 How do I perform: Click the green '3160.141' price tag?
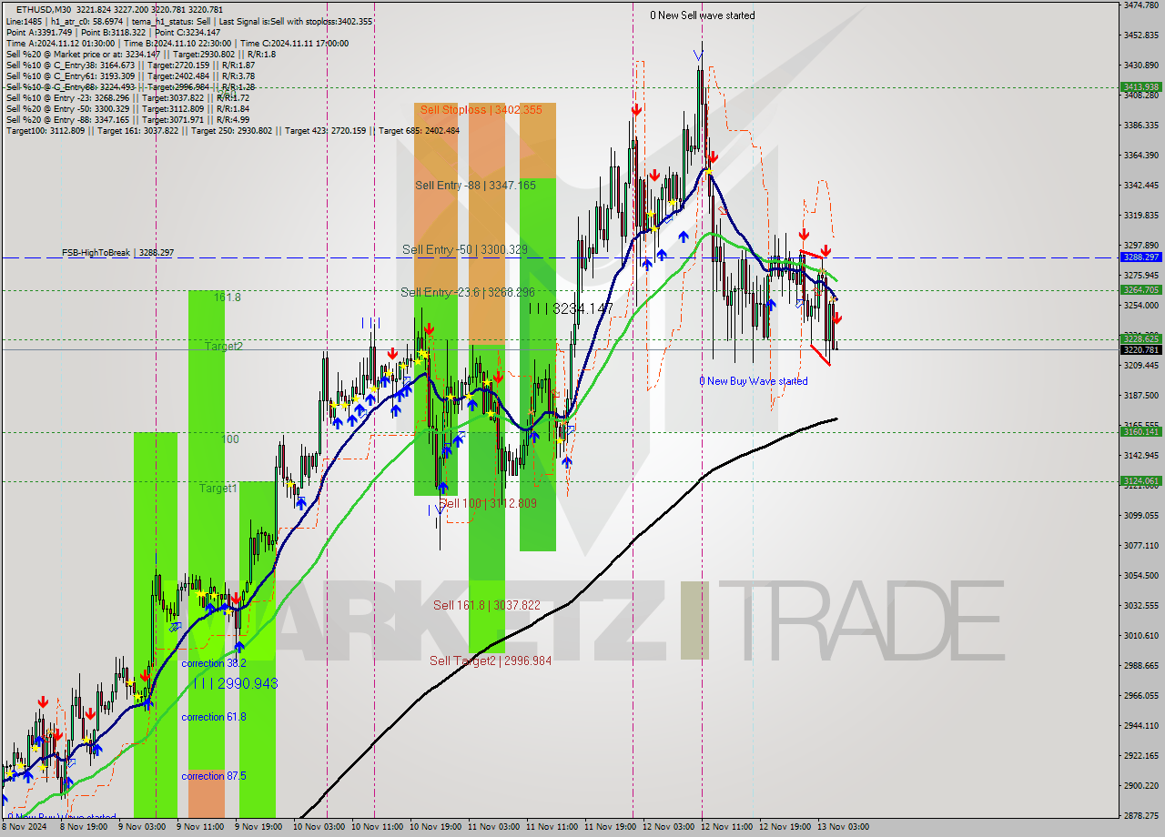click(1140, 432)
